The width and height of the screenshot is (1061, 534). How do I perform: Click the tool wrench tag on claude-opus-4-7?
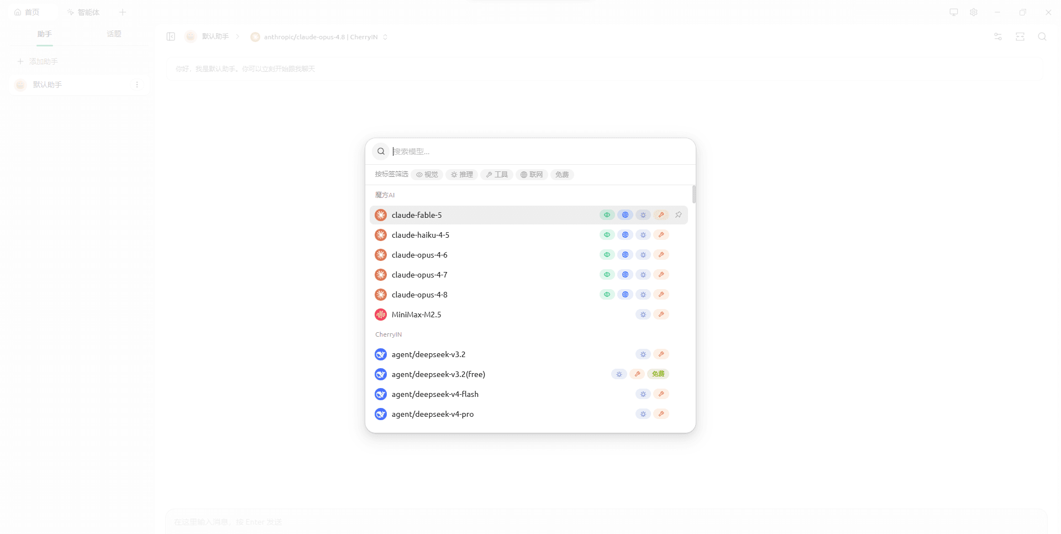[661, 275]
